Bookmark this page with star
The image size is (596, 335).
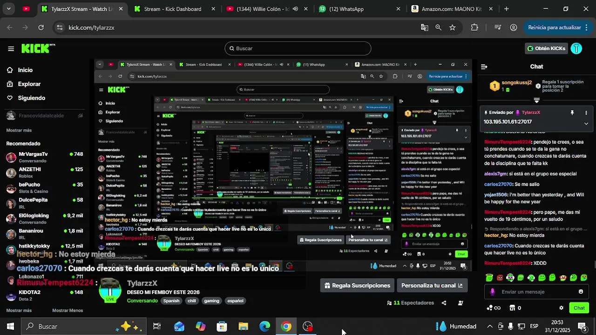(452, 27)
